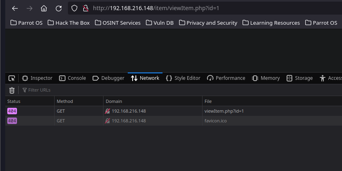Activate the element picker tool
The height and width of the screenshot is (171, 342).
pyautogui.click(x=12, y=78)
